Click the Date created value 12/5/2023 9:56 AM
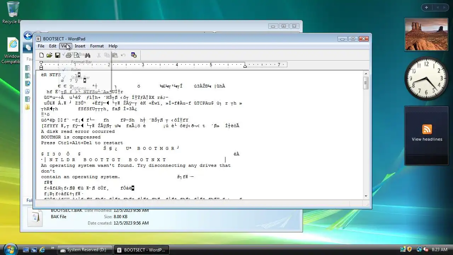Viewport: 453px width, 255px height. pos(131,223)
